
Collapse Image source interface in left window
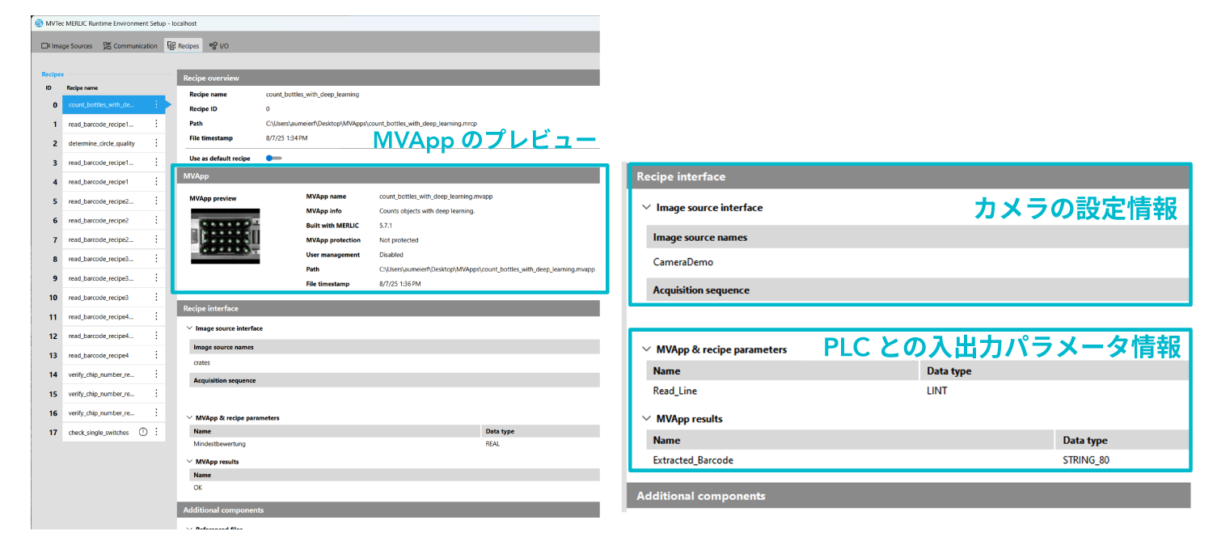(189, 328)
